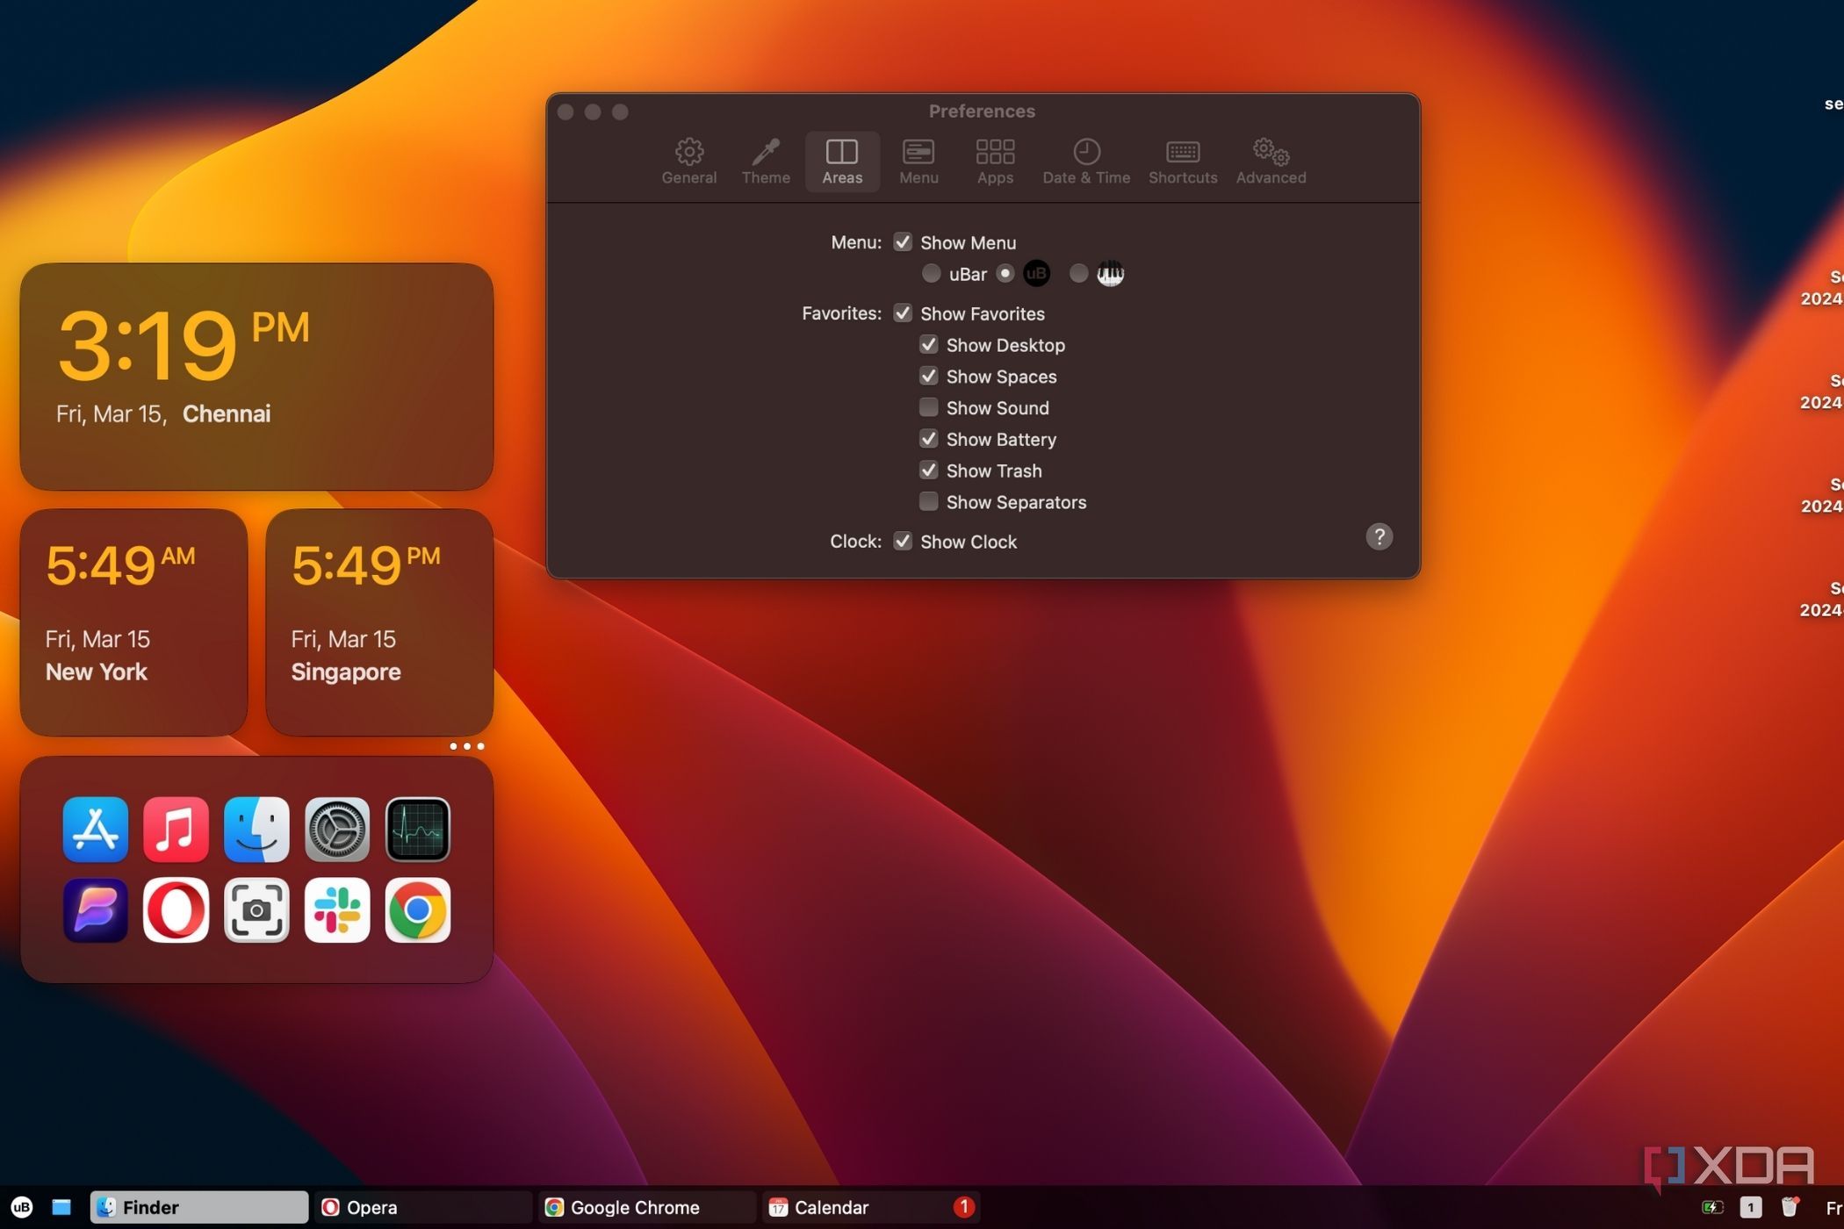Choose the piano-keys menu icon radio
The height and width of the screenshot is (1229, 1844).
tap(1078, 274)
